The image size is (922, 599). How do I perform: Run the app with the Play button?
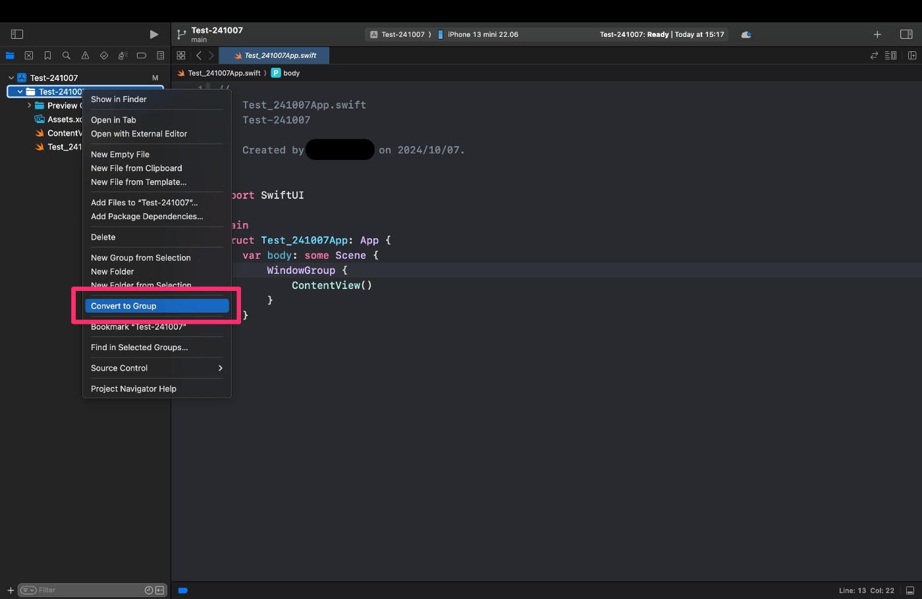pos(153,34)
